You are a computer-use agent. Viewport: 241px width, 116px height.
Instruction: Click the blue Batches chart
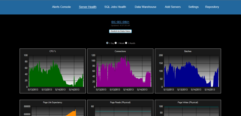pyautogui.click(x=188, y=71)
